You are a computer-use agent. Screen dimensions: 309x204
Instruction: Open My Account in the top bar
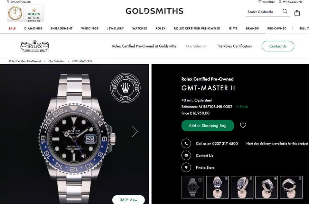290,2
